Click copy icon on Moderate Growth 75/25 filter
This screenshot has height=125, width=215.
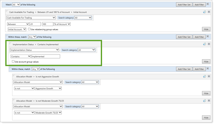[x=204, y=101]
